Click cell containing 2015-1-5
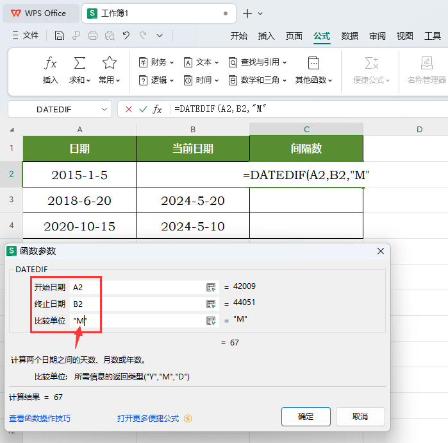Screen dimensions: 448x443 [x=79, y=175]
